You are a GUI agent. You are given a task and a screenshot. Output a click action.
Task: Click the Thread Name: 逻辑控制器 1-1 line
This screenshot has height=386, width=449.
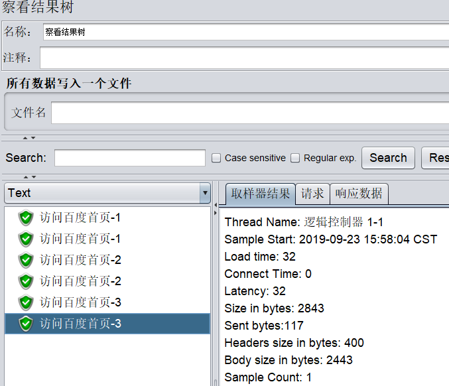click(304, 222)
